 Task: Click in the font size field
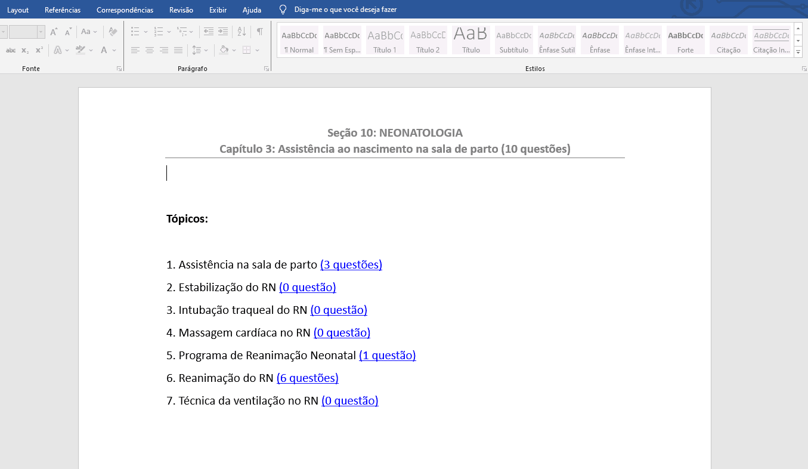click(23, 32)
